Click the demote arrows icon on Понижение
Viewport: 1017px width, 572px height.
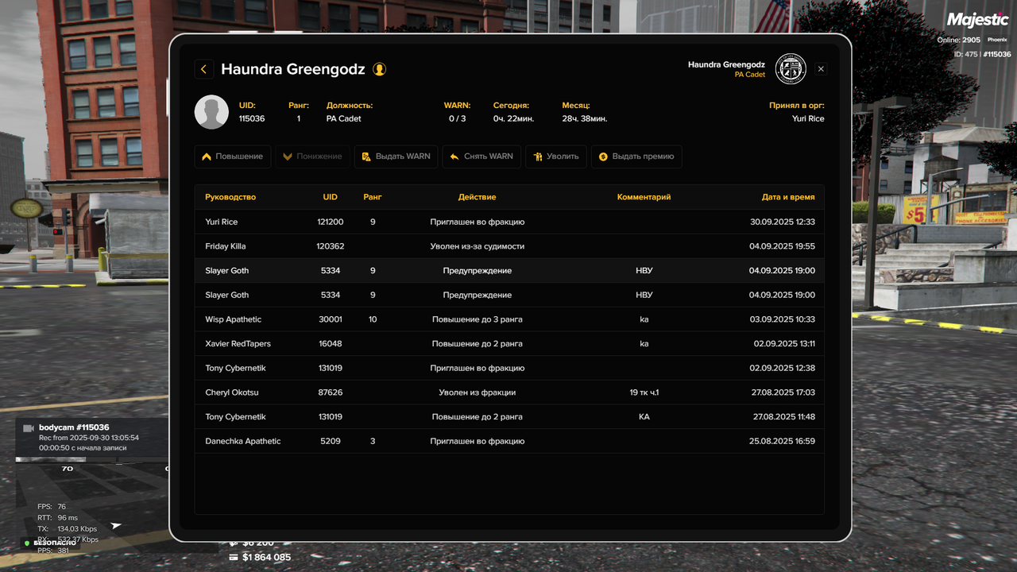[x=286, y=157]
